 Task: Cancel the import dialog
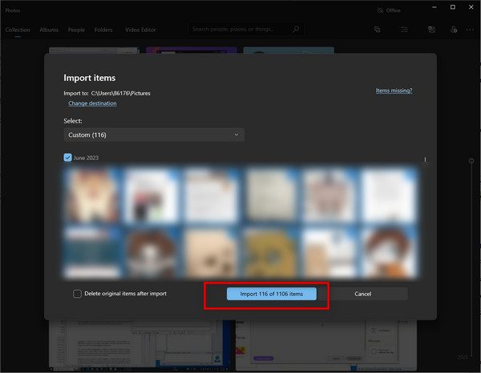(363, 294)
